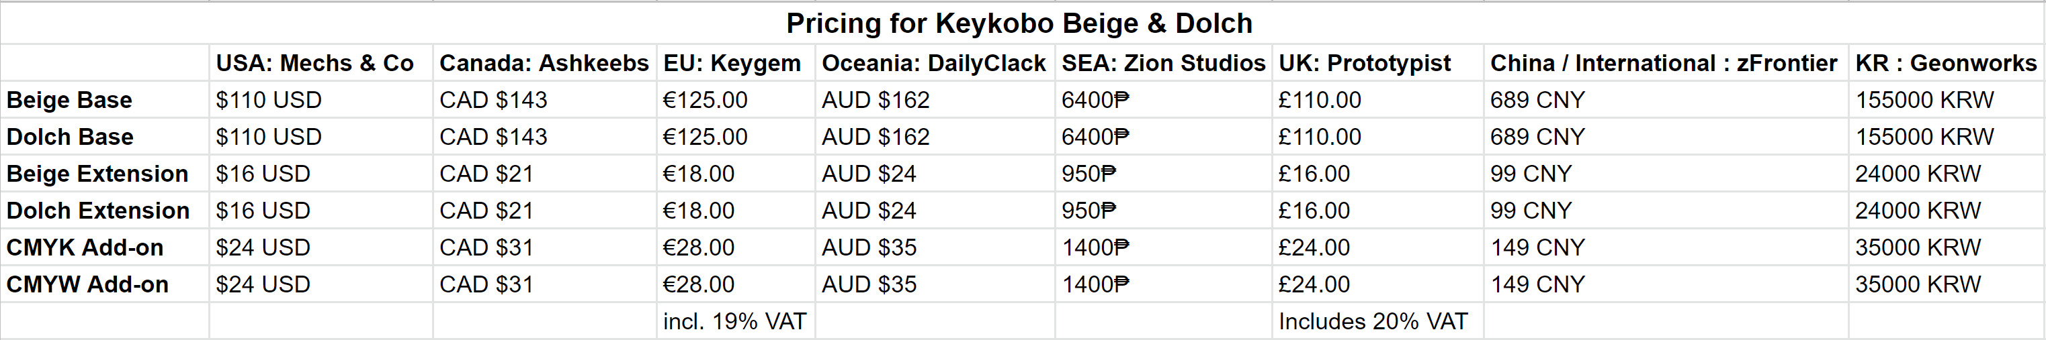Click the 'Beige Base' row label
The width and height of the screenshot is (2046, 340).
coord(69,100)
